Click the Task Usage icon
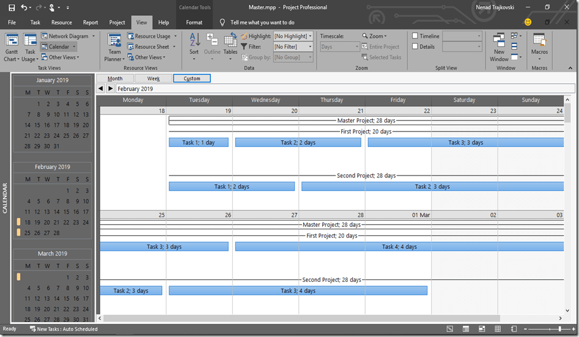This screenshot has height=337, width=579. (x=30, y=46)
